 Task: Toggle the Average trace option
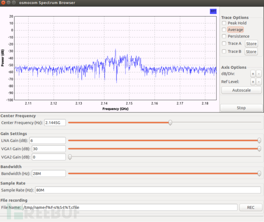[224, 30]
